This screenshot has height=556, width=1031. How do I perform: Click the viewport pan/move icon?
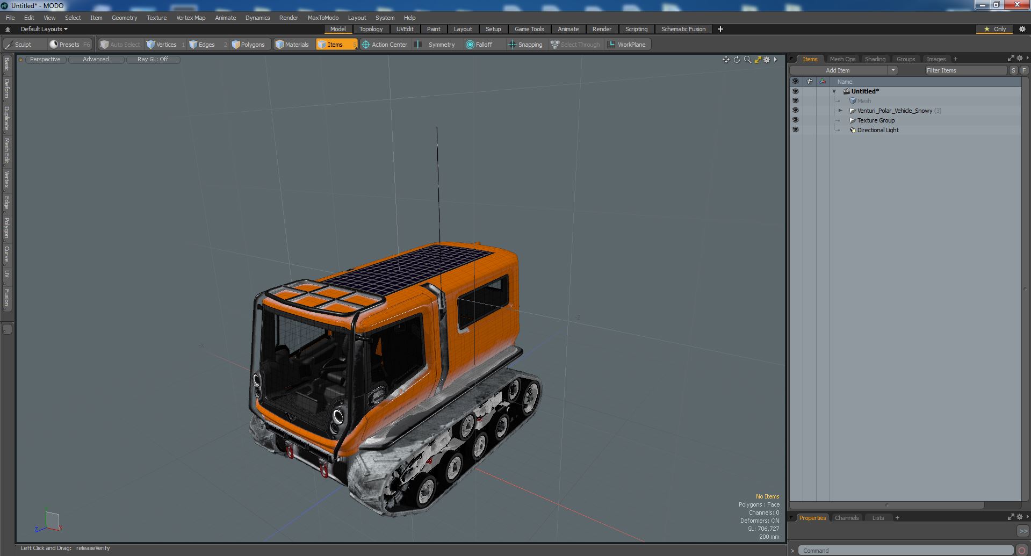click(726, 60)
